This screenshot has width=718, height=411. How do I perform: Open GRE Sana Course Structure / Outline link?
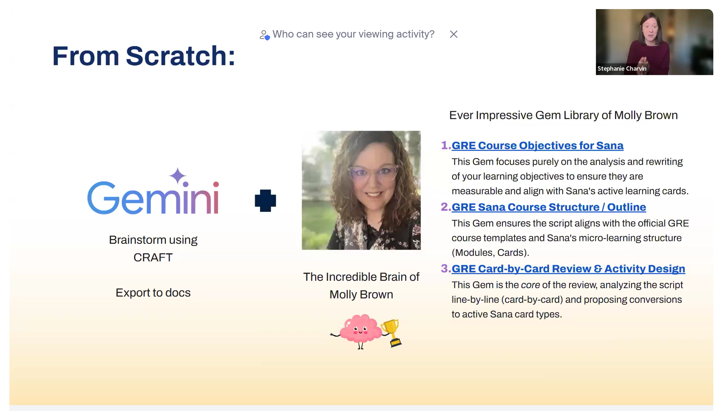pyautogui.click(x=548, y=207)
